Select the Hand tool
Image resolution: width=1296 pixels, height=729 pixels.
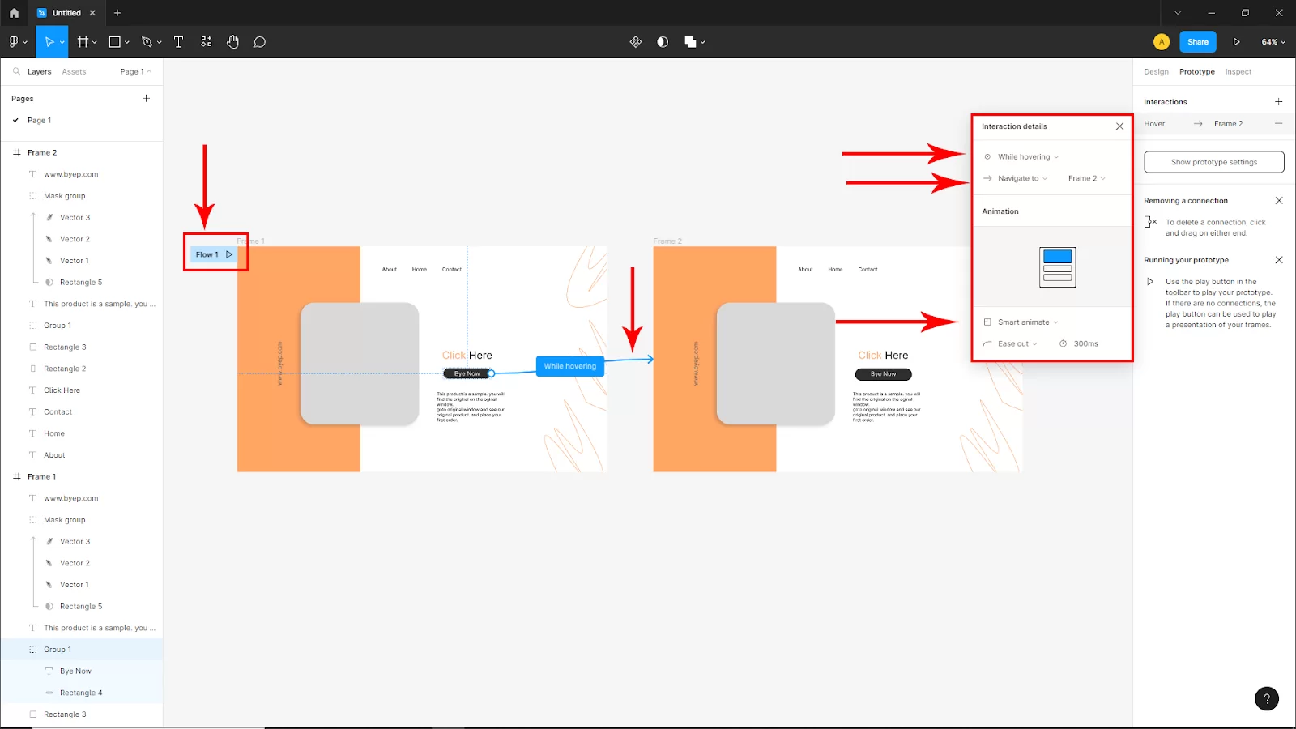tap(232, 42)
